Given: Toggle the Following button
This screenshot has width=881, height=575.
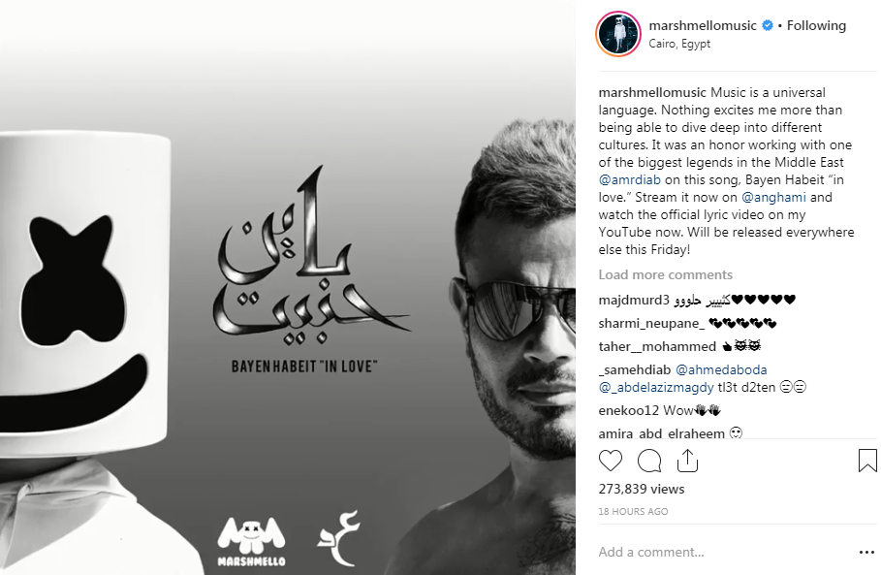Looking at the screenshot, I should click(816, 26).
